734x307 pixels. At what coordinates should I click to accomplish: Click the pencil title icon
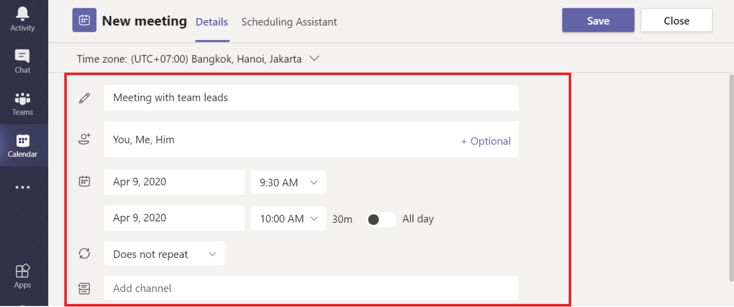click(84, 98)
